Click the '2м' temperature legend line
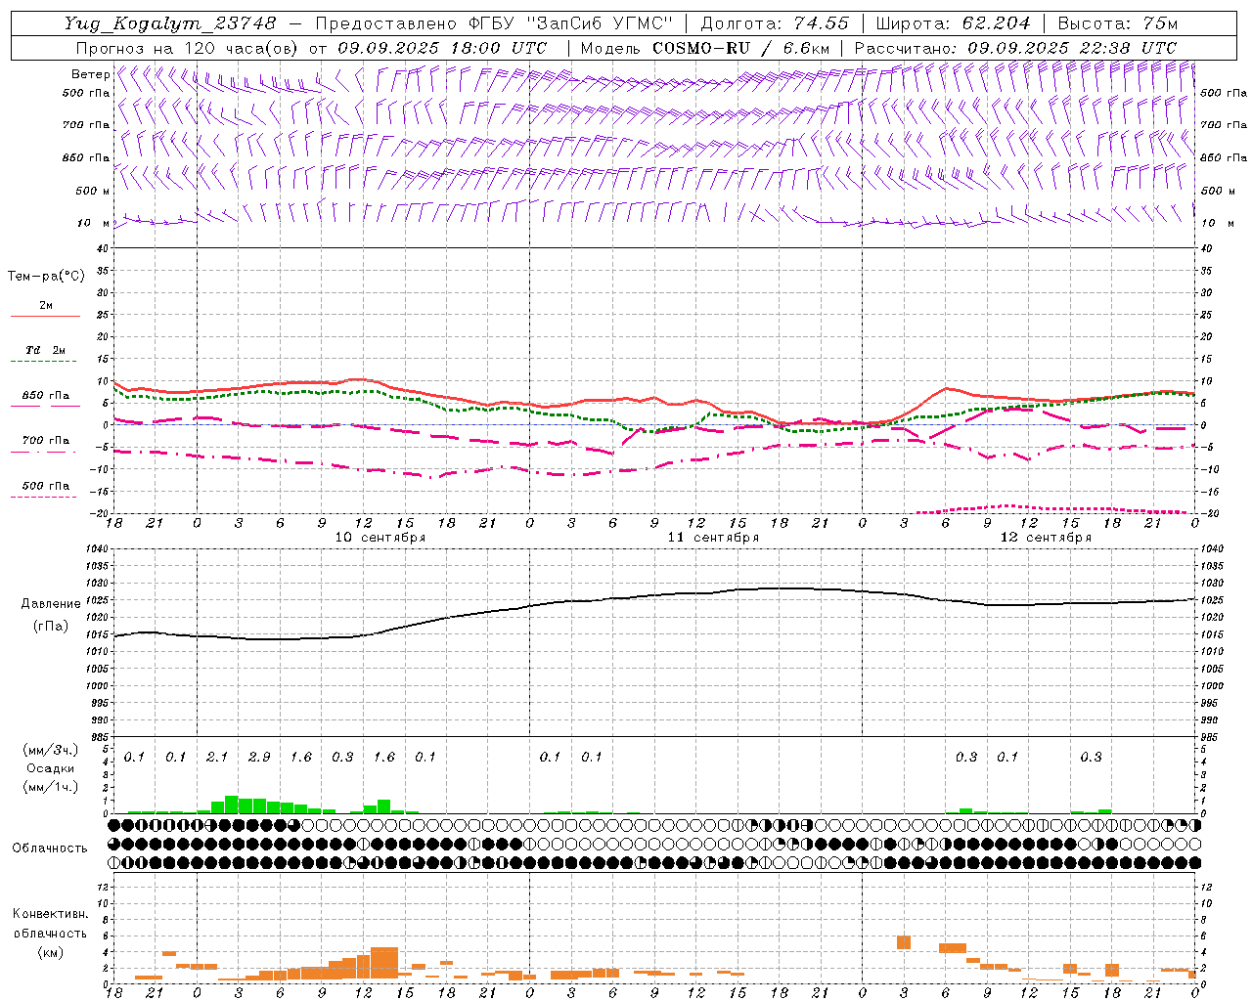 click(x=46, y=316)
